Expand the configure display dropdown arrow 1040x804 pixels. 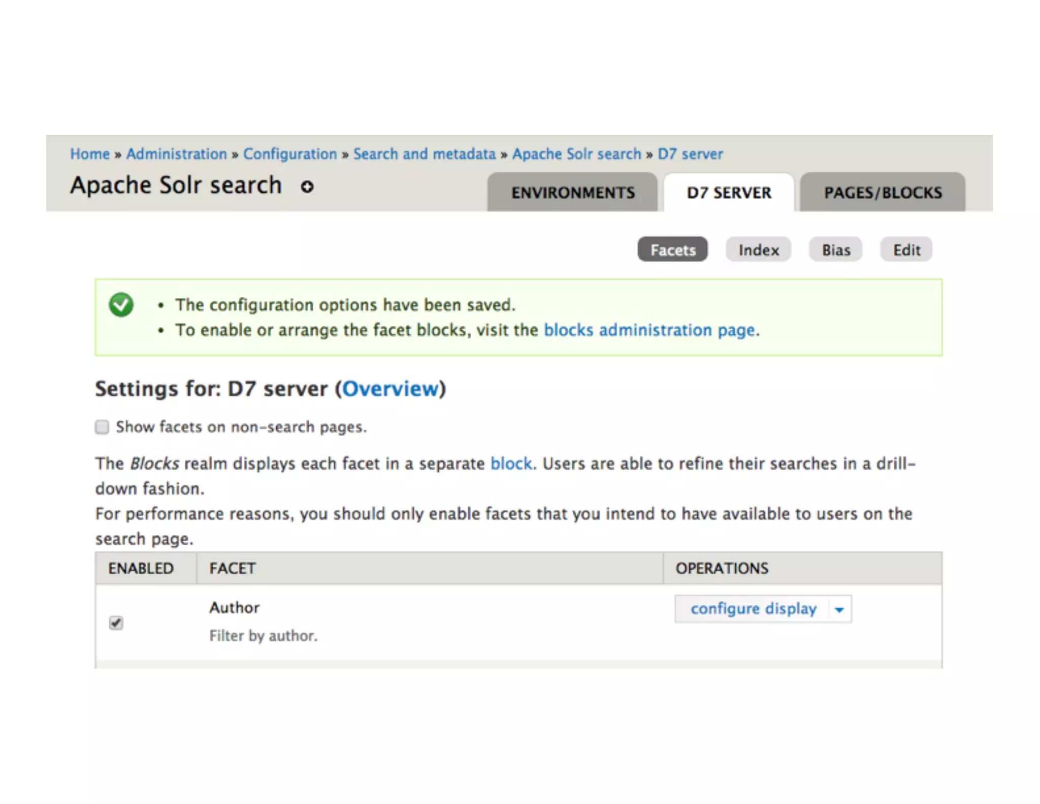coord(839,609)
